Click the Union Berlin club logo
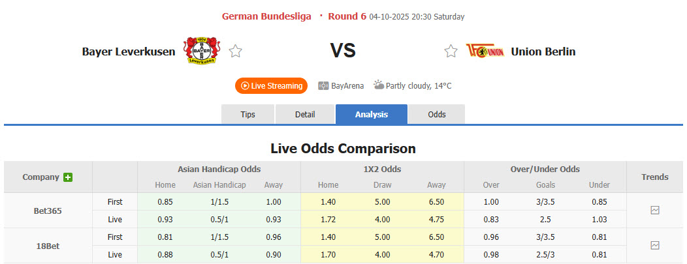Image resolution: width=687 pixels, height=264 pixels. pos(485,51)
